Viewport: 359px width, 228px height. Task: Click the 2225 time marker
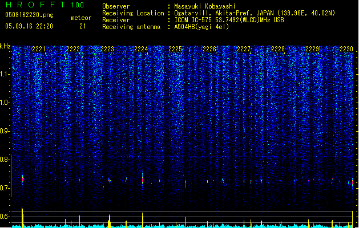click(175, 49)
